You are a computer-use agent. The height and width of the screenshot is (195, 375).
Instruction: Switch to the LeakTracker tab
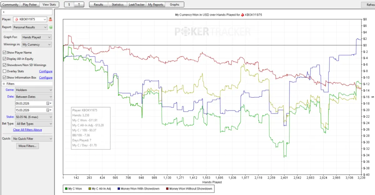click(x=136, y=5)
